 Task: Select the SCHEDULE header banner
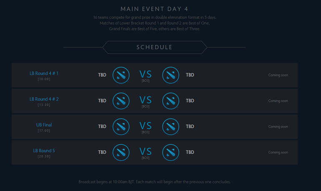tap(155, 47)
